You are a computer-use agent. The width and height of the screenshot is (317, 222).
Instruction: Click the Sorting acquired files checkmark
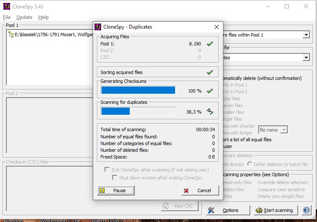tap(210, 72)
